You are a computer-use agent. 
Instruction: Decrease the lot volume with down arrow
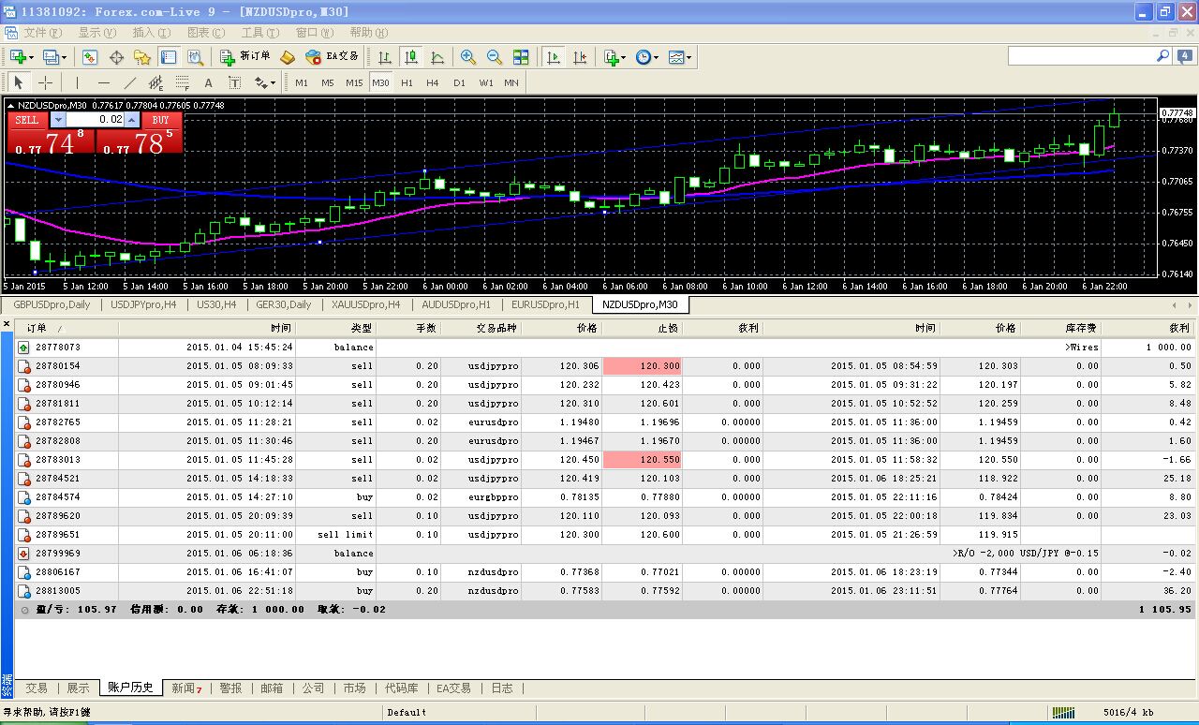point(58,120)
